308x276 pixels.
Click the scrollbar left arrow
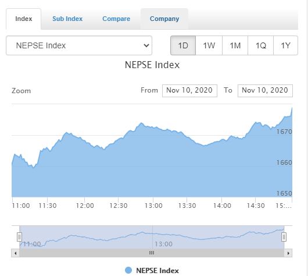point(15,253)
